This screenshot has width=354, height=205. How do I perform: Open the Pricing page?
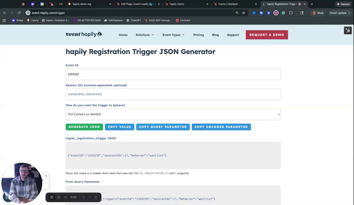(x=198, y=35)
